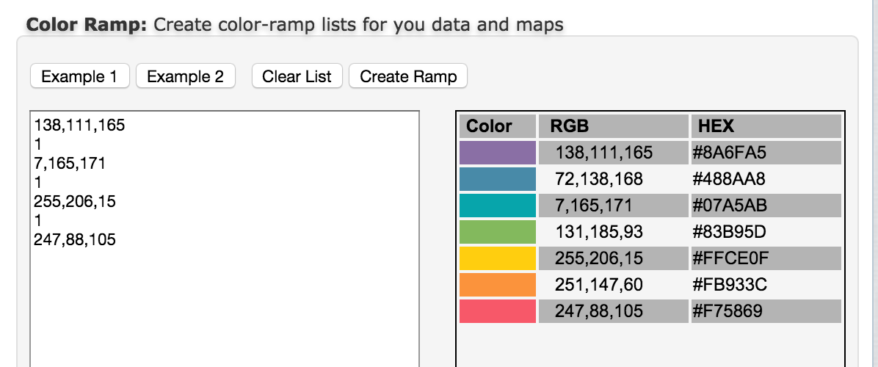Click inside the color list text area

225,239
